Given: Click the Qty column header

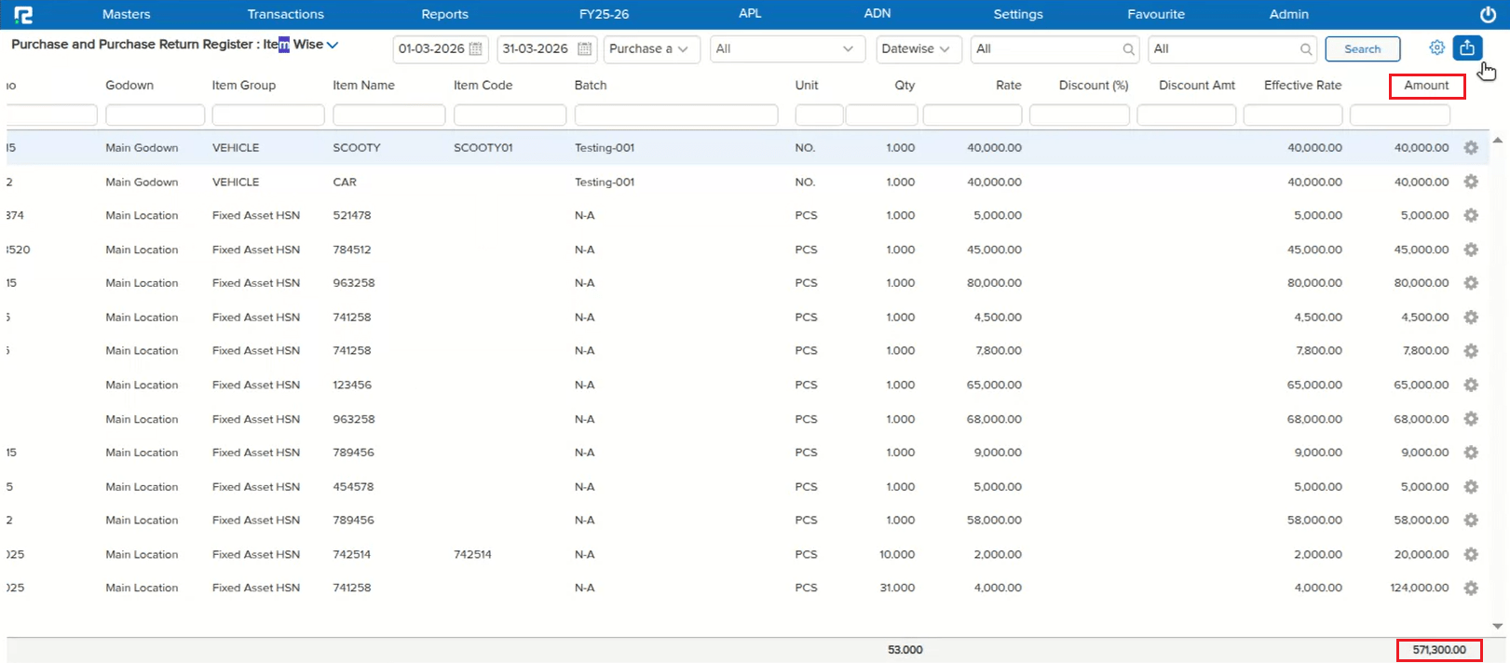Looking at the screenshot, I should 905,85.
